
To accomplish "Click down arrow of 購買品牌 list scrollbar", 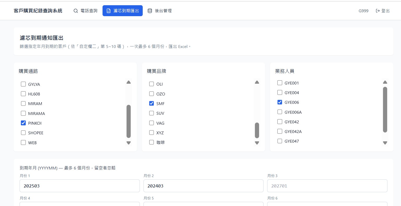I will click(257, 143).
